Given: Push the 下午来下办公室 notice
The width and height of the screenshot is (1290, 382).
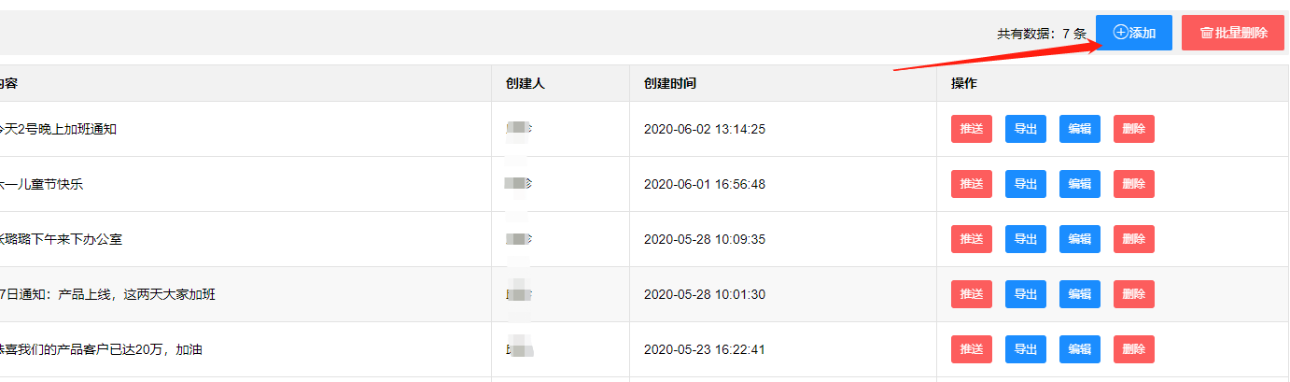Looking at the screenshot, I should point(971,239).
